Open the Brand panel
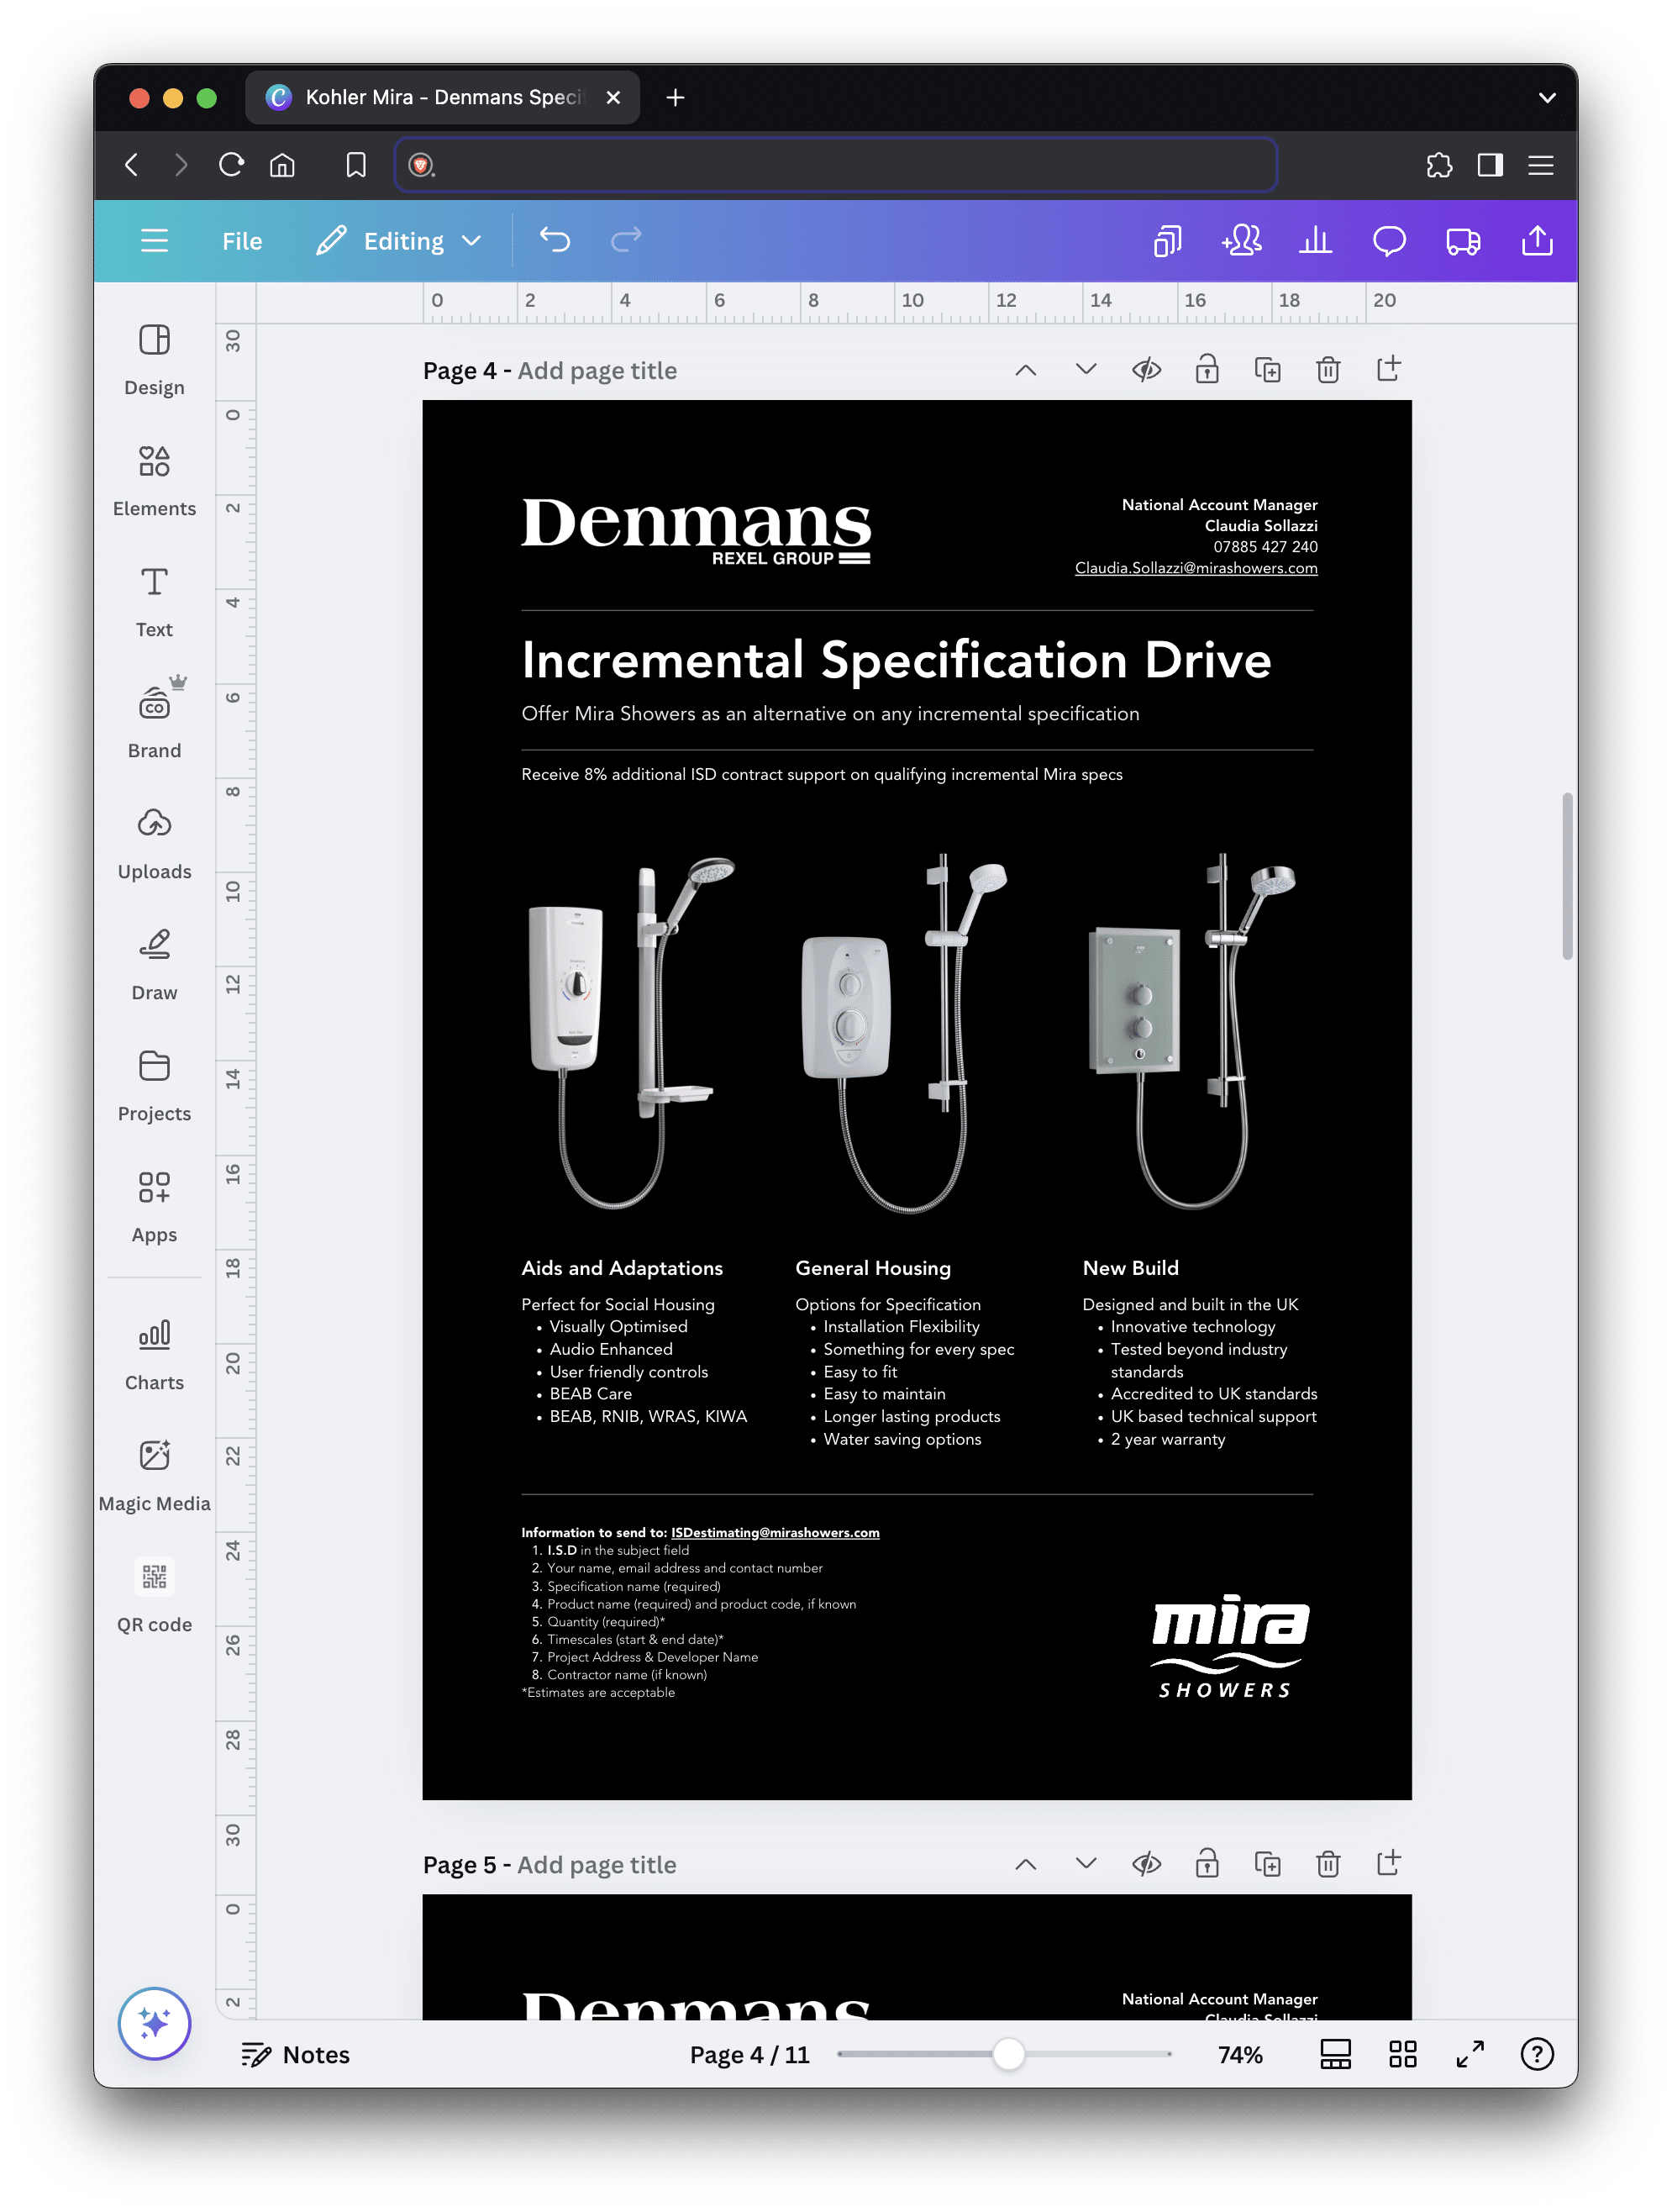Image resolution: width=1672 pixels, height=2212 pixels. point(154,723)
